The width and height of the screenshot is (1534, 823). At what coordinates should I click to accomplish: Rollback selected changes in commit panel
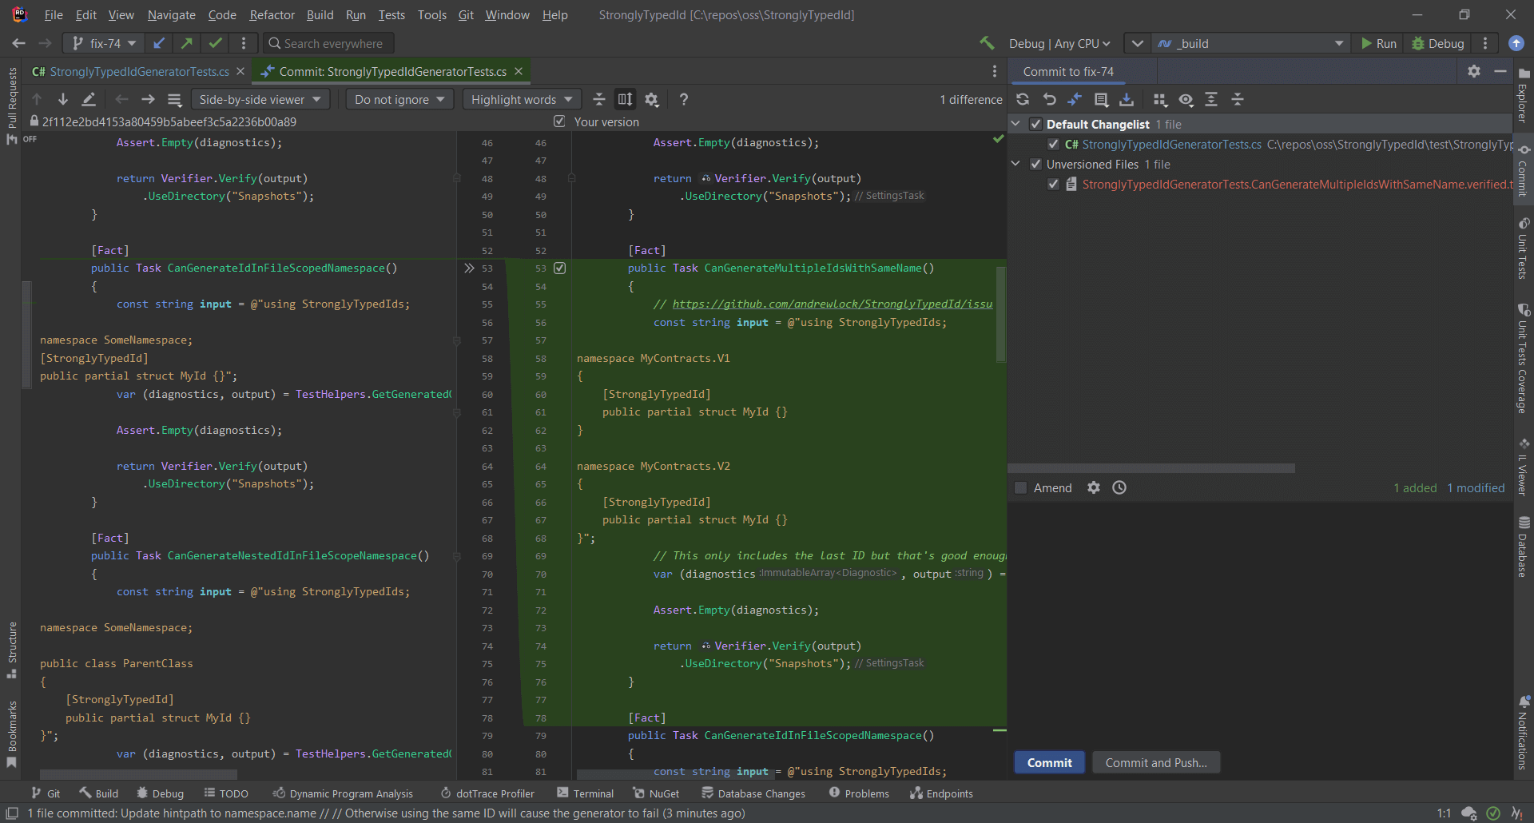1049,99
